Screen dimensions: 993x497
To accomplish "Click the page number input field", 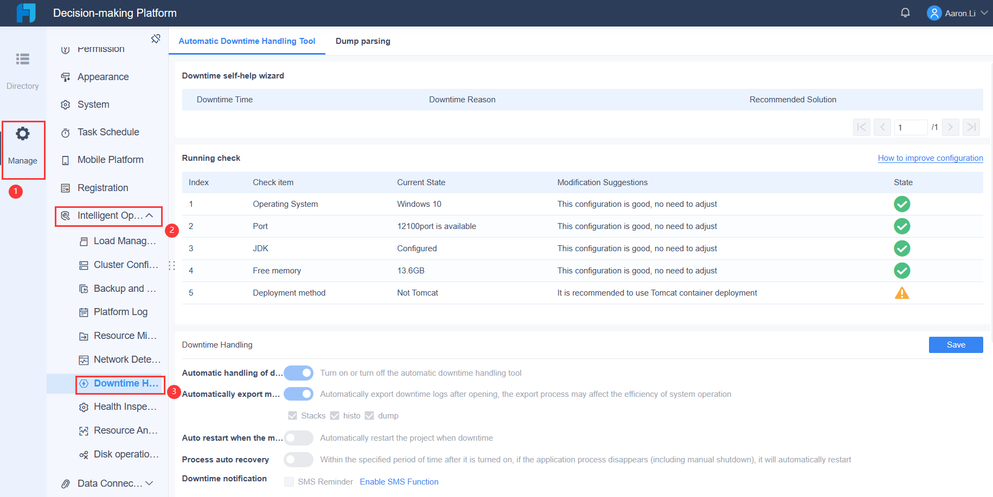I will [911, 127].
